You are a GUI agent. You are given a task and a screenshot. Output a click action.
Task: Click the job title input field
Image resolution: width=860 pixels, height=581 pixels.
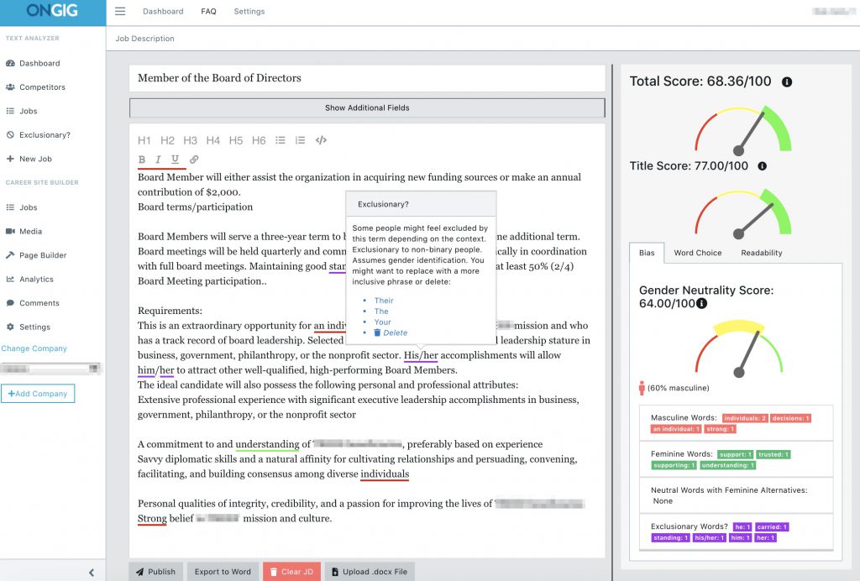(367, 78)
